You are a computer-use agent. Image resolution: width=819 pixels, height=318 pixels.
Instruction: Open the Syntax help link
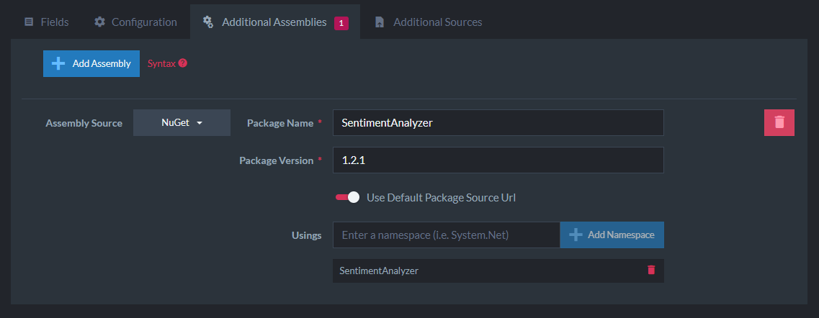pyautogui.click(x=162, y=63)
